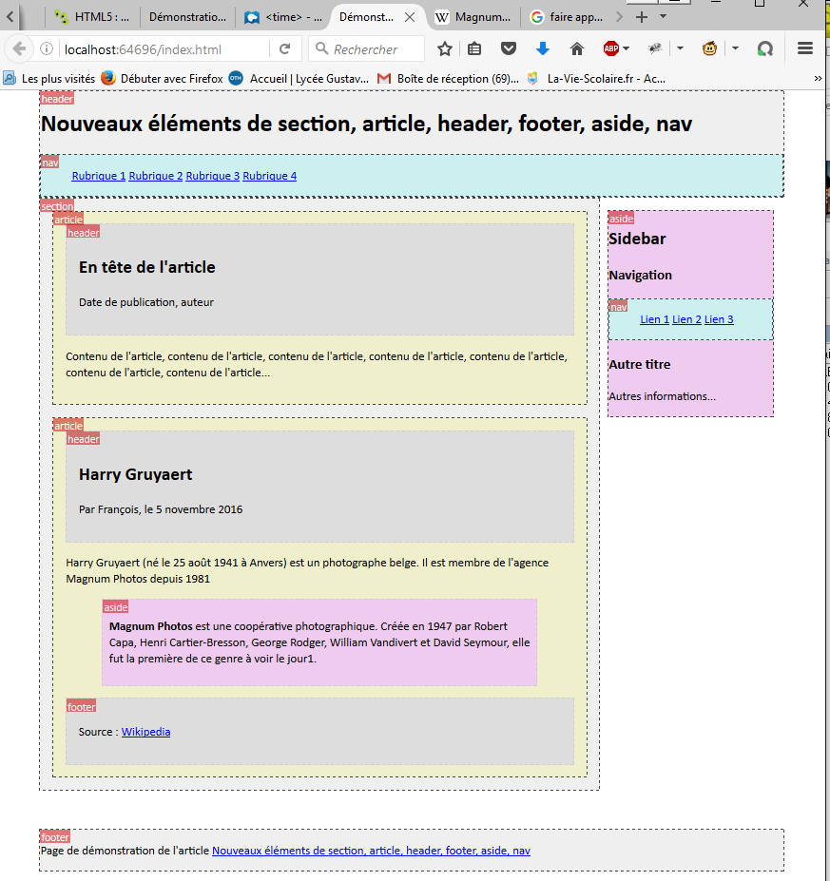Switch to the <time> tab
The height and width of the screenshot is (881, 830).
coord(284,17)
